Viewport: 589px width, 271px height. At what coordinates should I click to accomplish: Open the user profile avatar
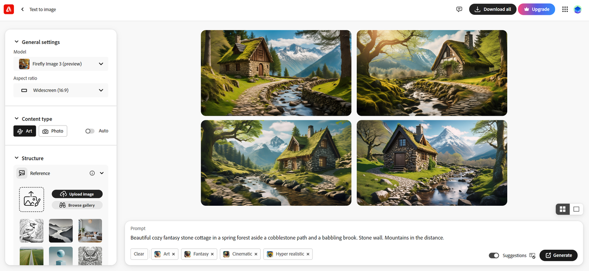tap(577, 9)
